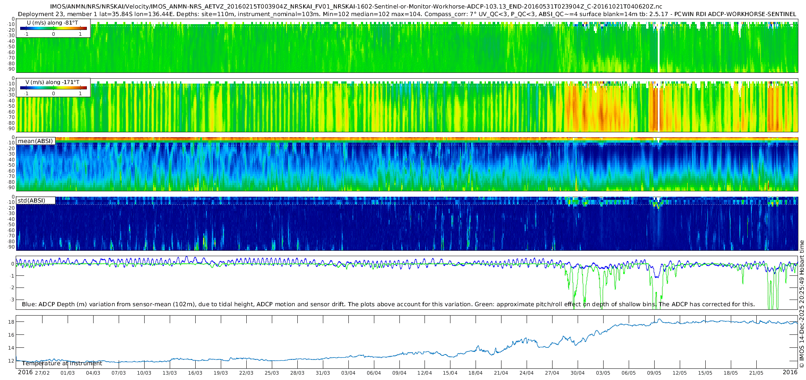Screen dimensions: 806x380
Task: Click the 18/04 date tick label
Action: [x=476, y=373]
